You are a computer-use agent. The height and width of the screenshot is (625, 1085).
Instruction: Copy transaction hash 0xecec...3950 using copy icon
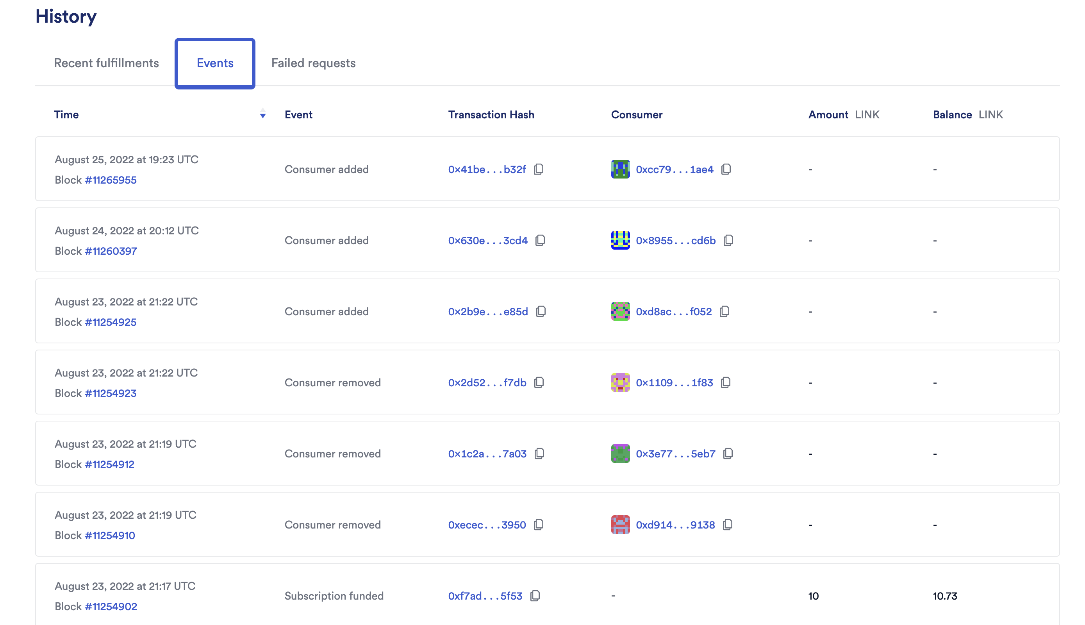tap(539, 525)
